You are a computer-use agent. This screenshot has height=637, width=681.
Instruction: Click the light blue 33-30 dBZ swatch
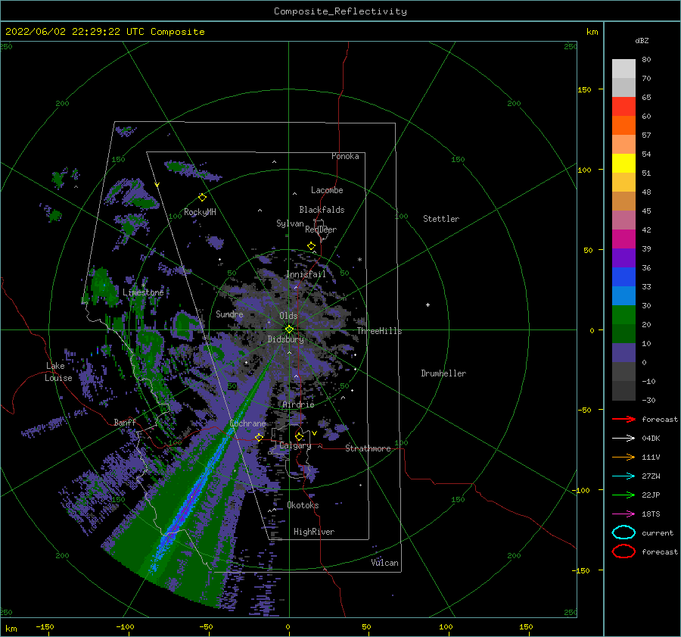[623, 295]
